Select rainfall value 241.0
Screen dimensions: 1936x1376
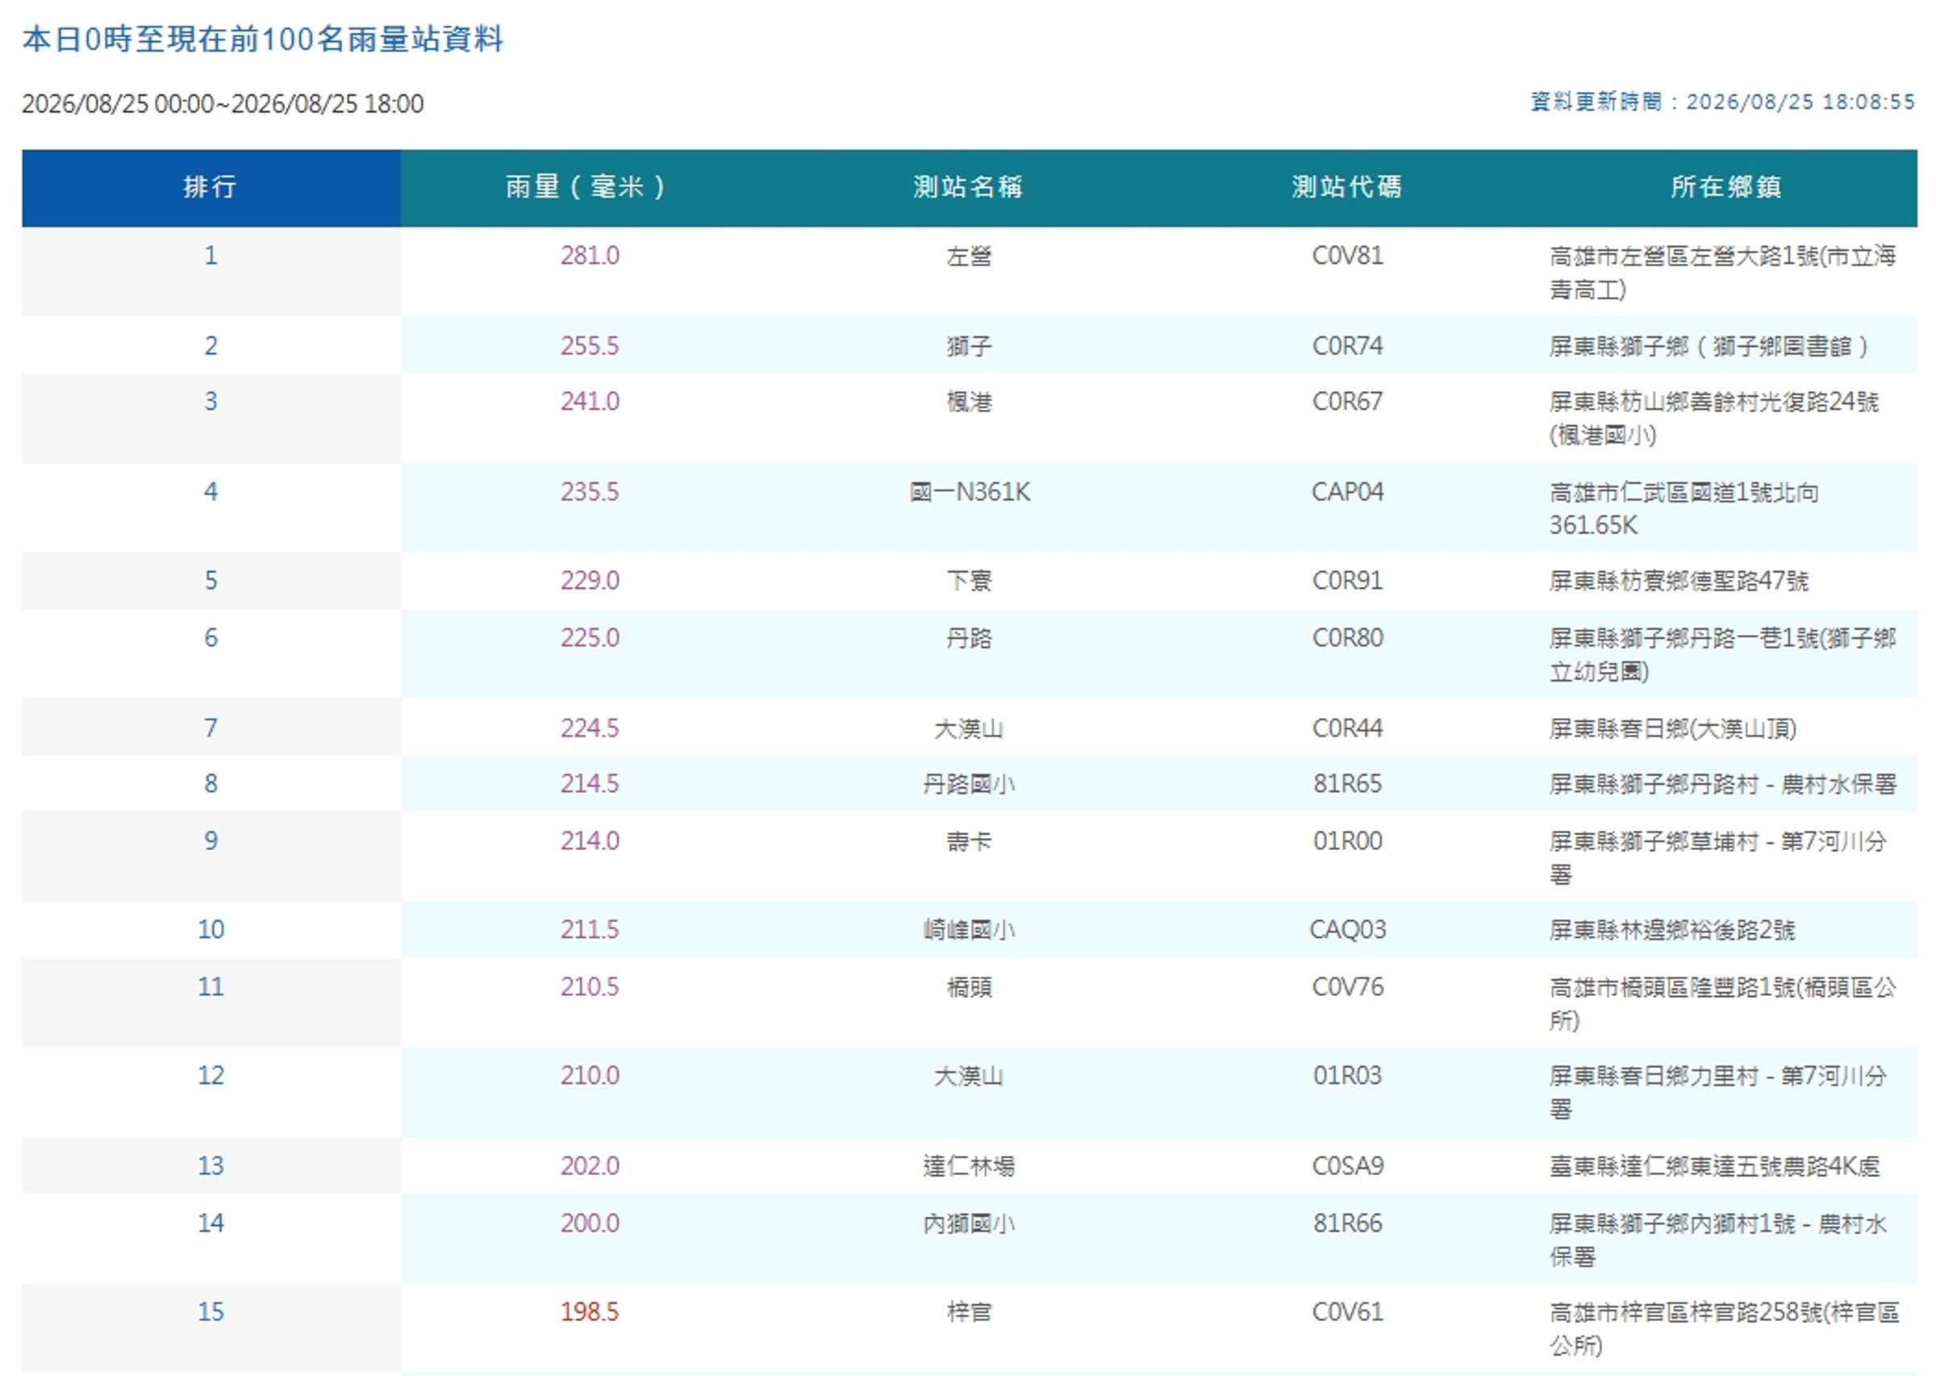pos(590,401)
